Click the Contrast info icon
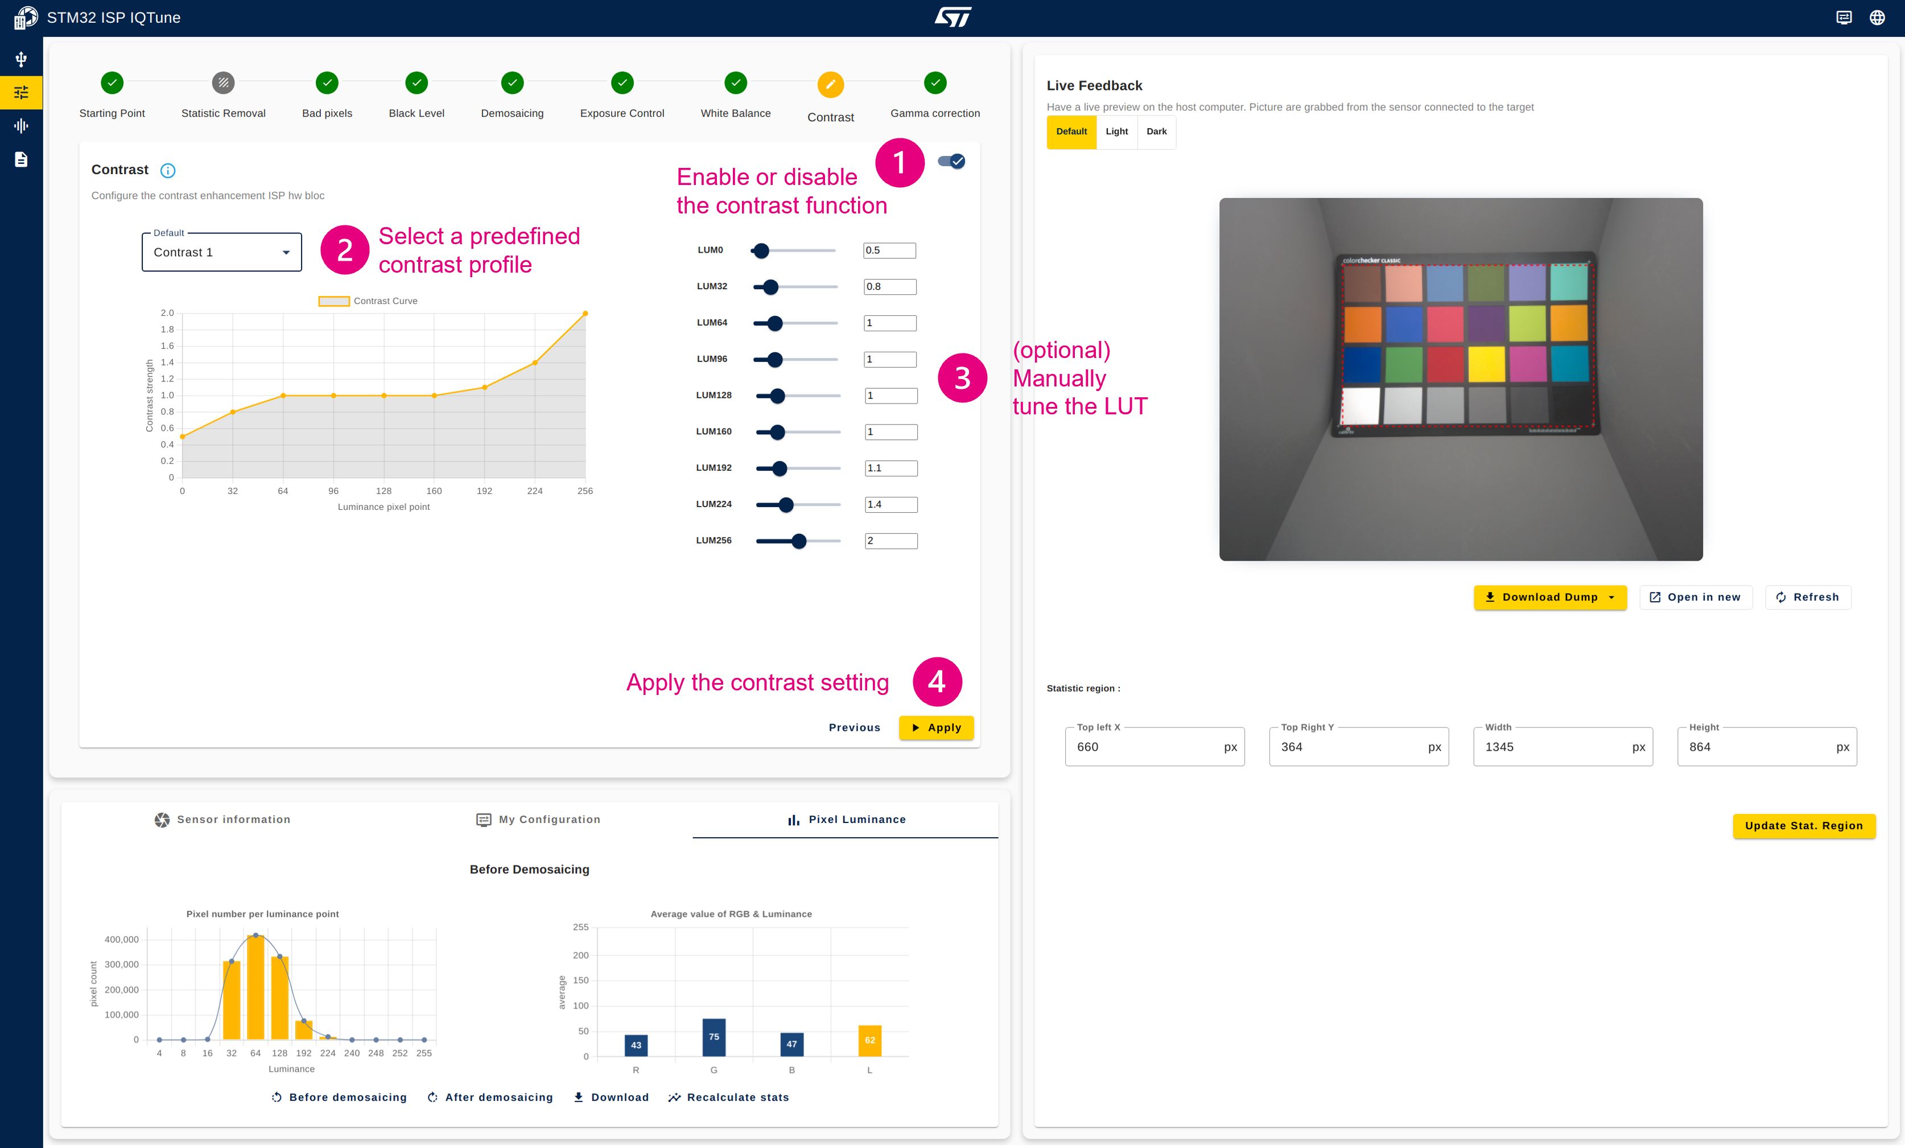This screenshot has height=1148, width=1905. (168, 171)
